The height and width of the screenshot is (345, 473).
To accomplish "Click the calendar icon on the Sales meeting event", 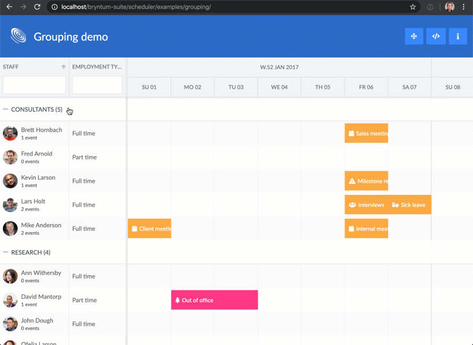I will coord(350,133).
